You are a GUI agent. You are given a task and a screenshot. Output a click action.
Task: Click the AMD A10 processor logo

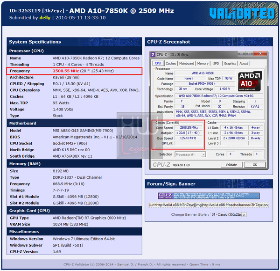coord(250,81)
